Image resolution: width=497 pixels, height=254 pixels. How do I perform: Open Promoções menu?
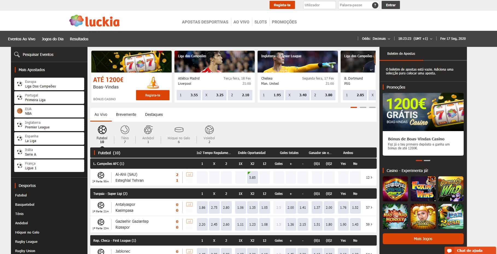[x=284, y=22]
